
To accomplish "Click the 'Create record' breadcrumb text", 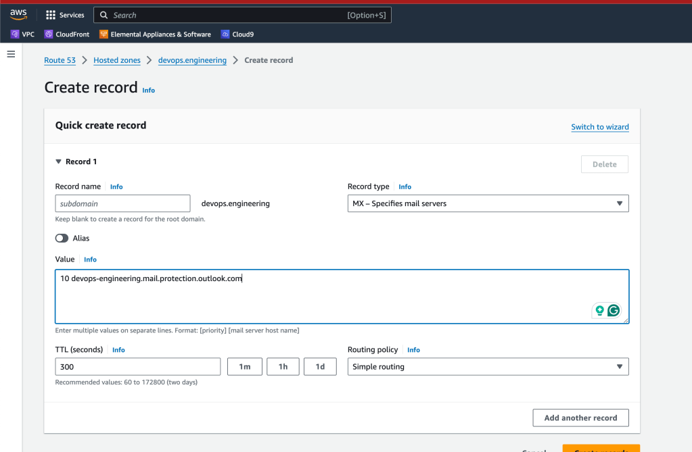I will click(x=269, y=60).
